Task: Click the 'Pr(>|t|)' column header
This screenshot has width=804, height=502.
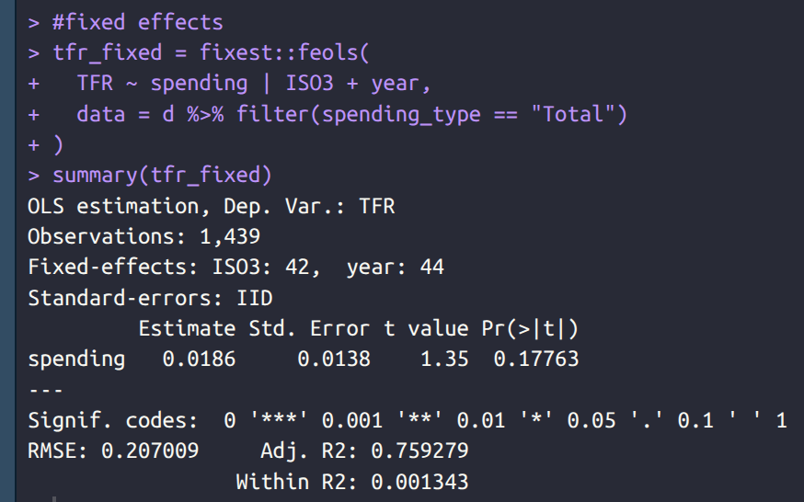Action: pos(530,328)
